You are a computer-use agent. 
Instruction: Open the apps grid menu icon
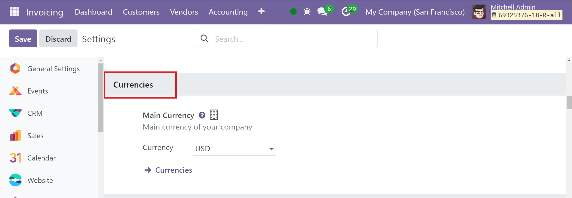click(14, 12)
